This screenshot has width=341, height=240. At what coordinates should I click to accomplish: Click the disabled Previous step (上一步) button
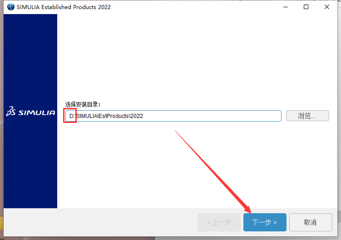click(219, 222)
